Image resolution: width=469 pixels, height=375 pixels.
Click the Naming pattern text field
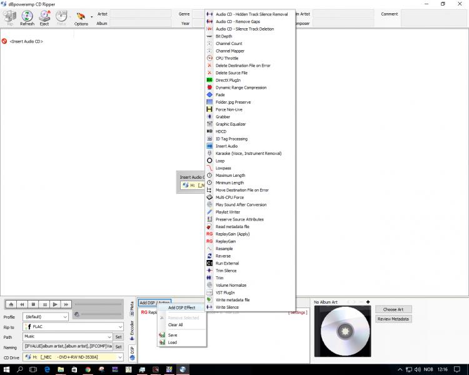point(67,346)
